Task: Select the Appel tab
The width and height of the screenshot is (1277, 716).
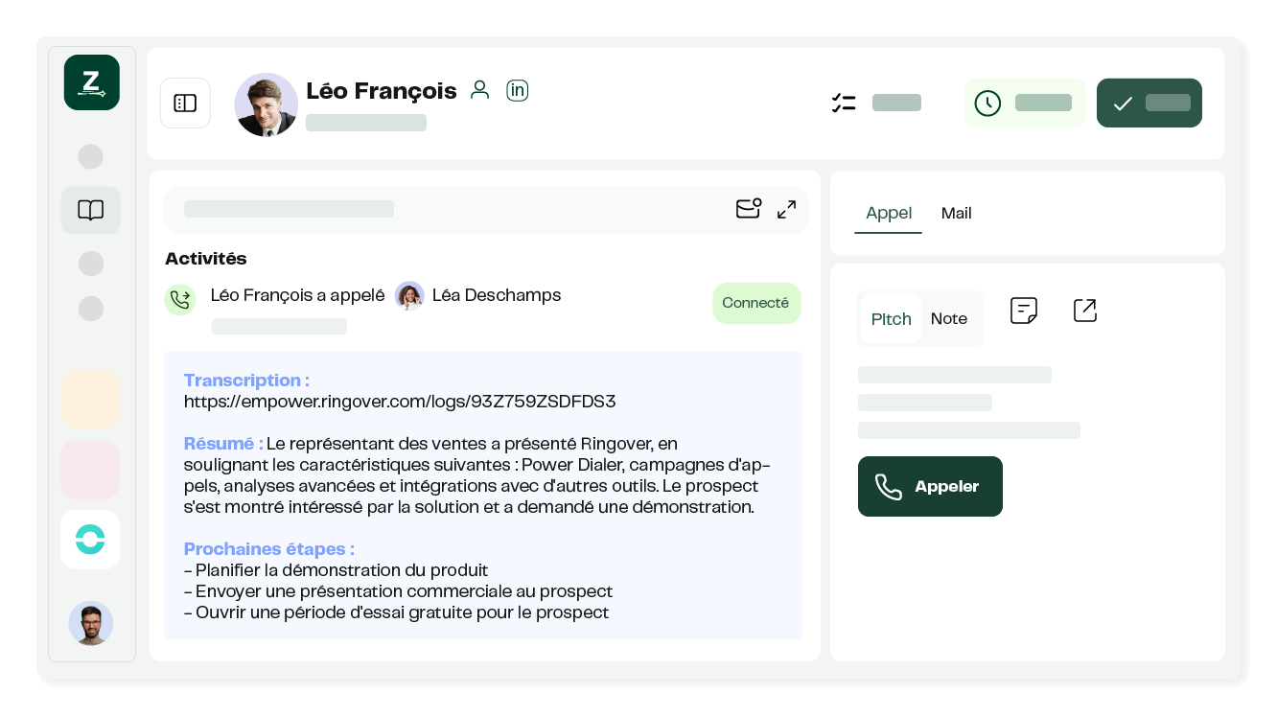Action: tap(888, 213)
